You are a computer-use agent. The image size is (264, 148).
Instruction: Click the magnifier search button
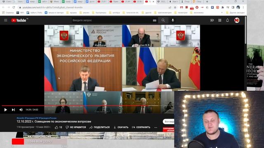pyautogui.click(x=163, y=20)
